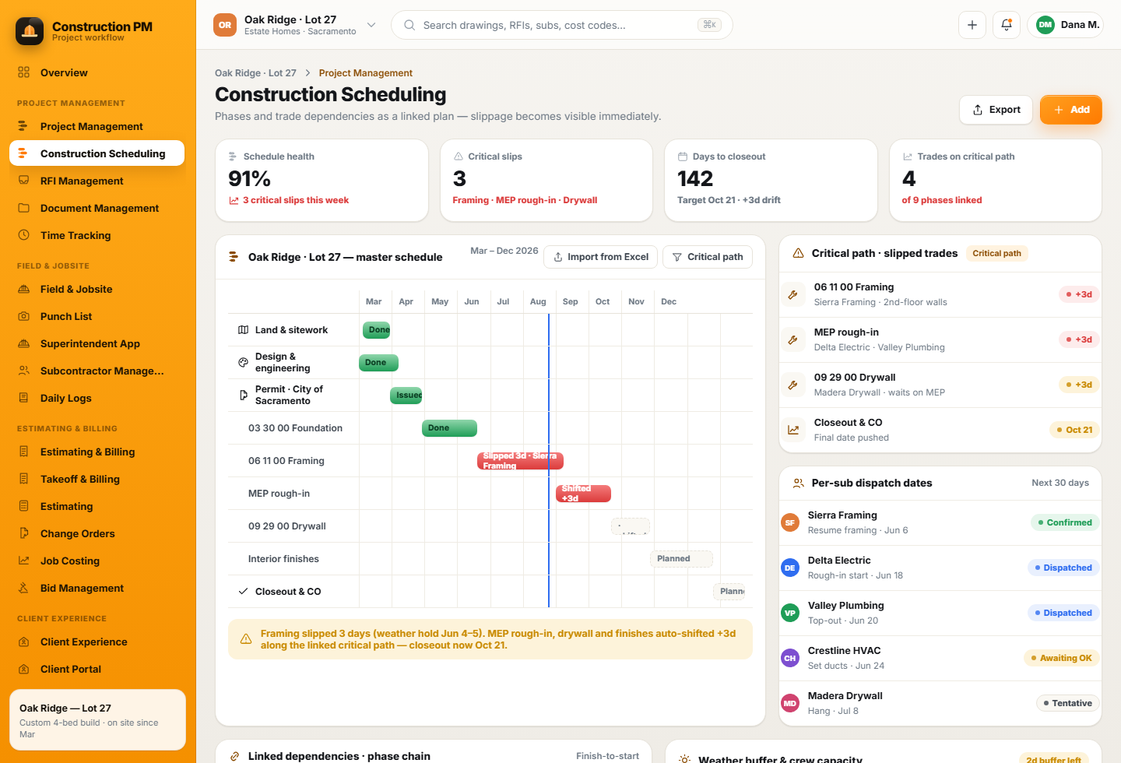Click the Oak Ridge · Lot 27 breadcrumb
The height and width of the screenshot is (763, 1121).
click(255, 73)
